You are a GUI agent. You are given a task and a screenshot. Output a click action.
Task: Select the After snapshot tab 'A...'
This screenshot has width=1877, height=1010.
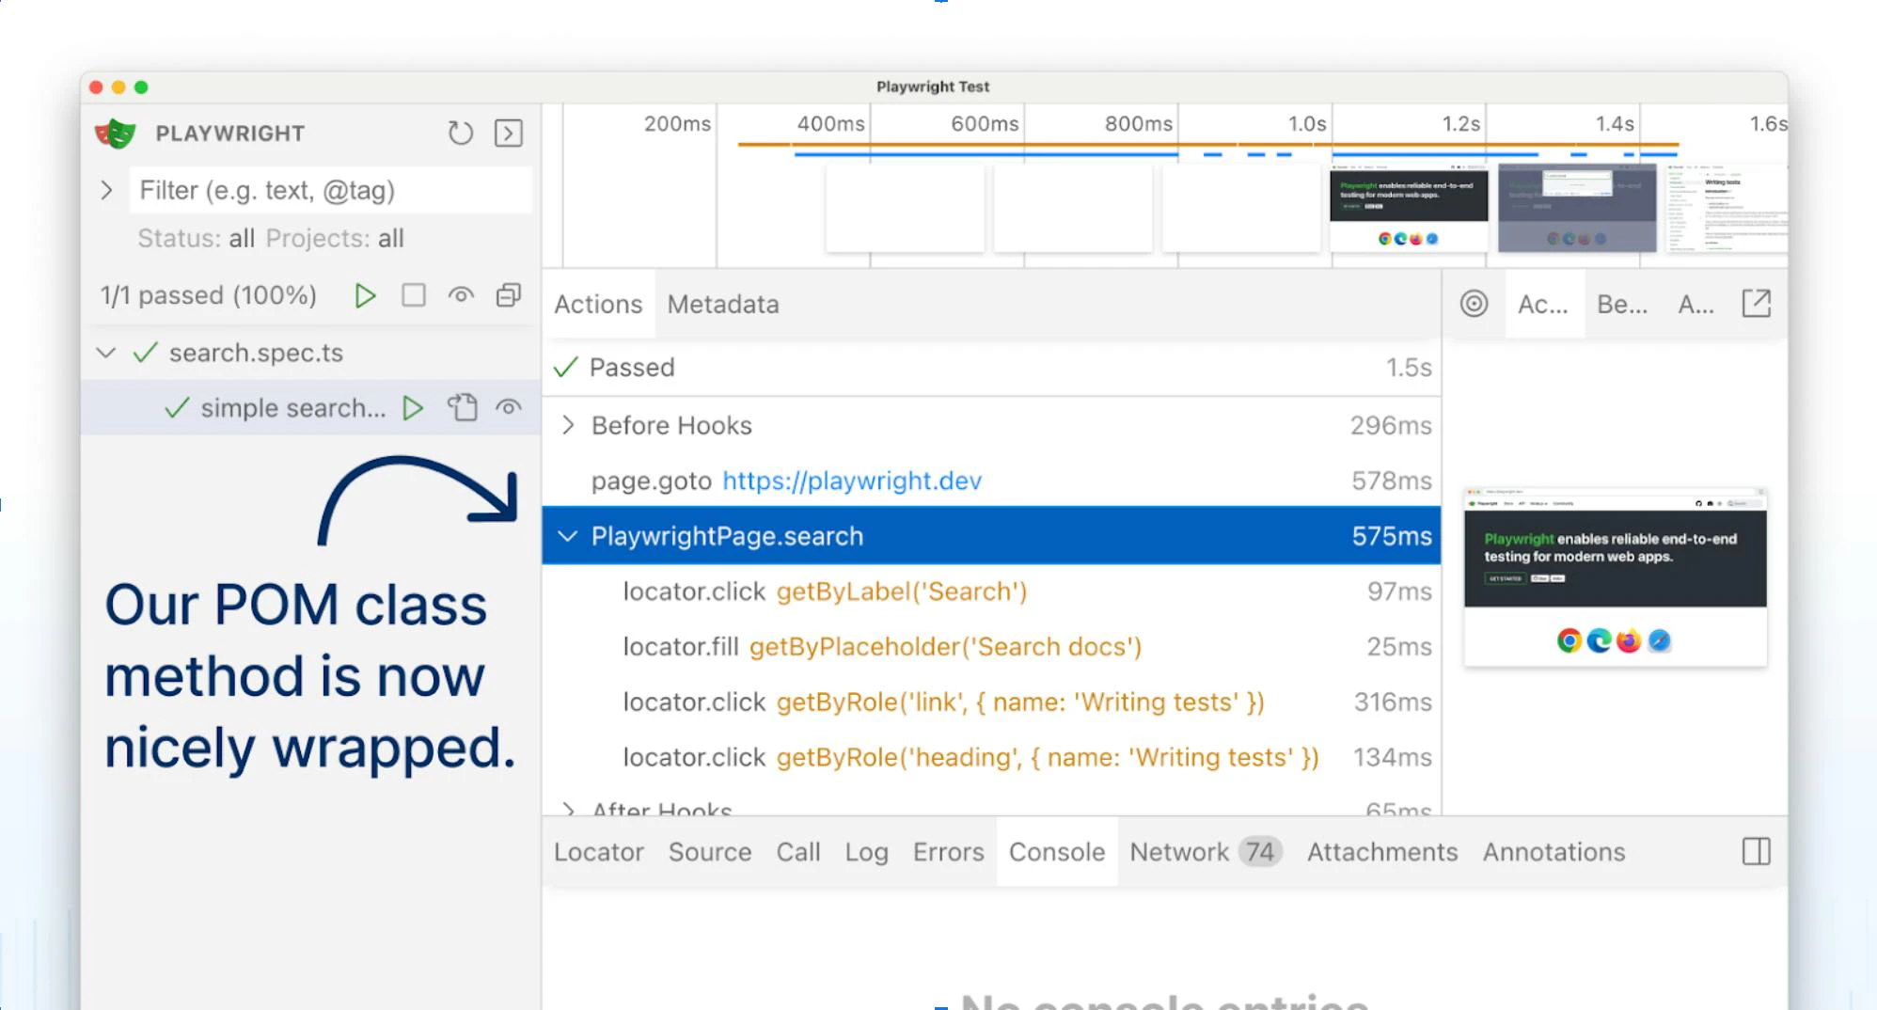click(x=1696, y=305)
